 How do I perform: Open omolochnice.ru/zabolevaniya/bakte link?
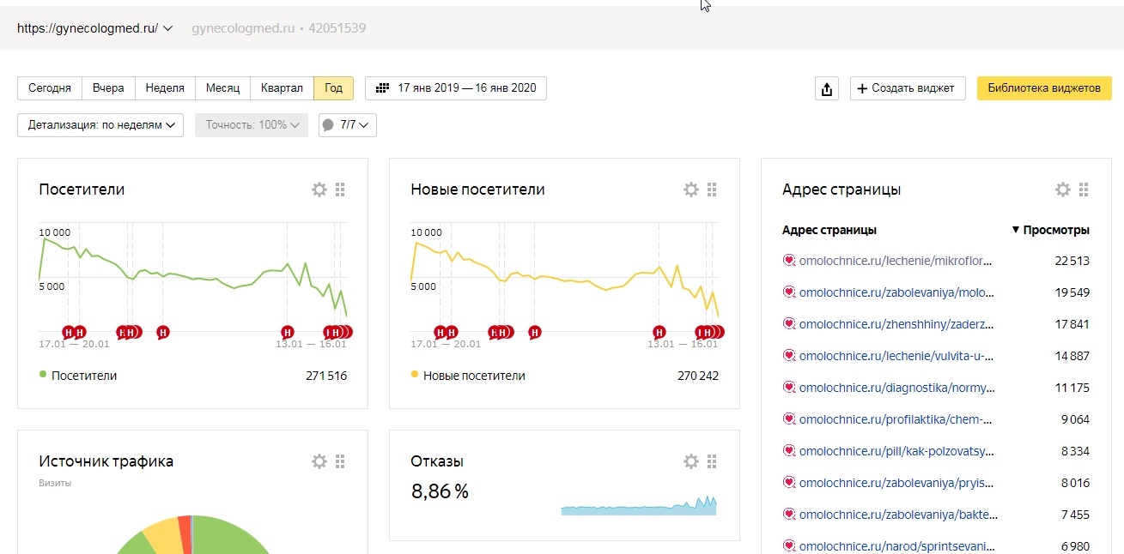[x=897, y=515]
